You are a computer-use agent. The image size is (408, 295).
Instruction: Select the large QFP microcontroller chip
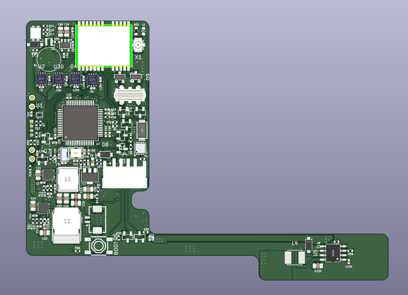tap(80, 122)
